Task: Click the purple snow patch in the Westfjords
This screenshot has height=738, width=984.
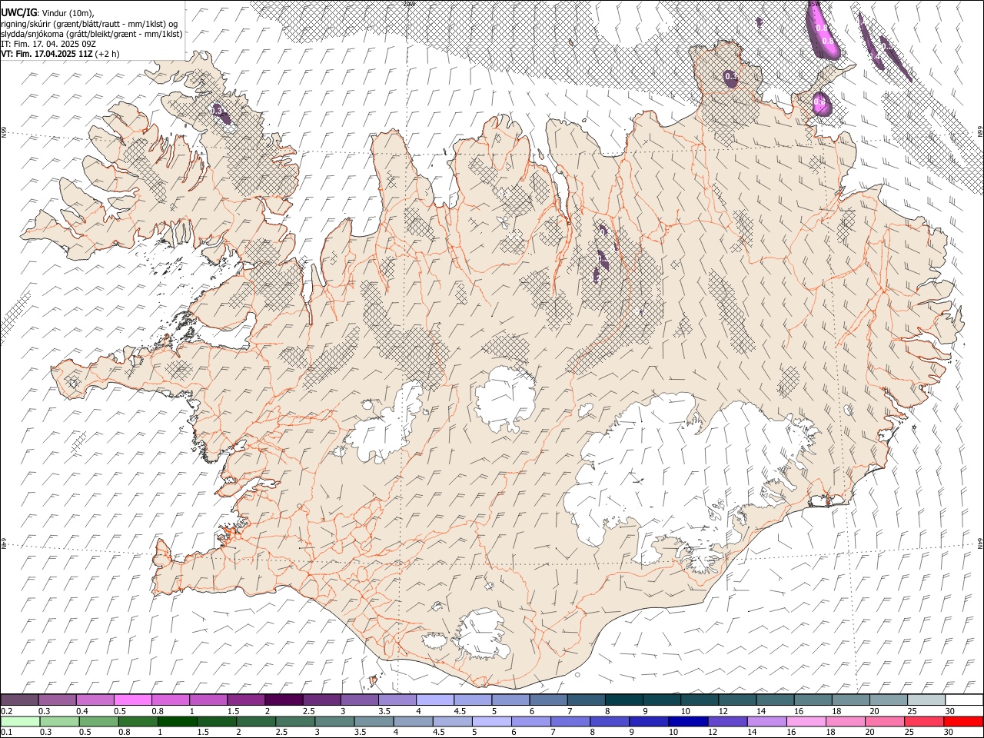Action: [221, 114]
